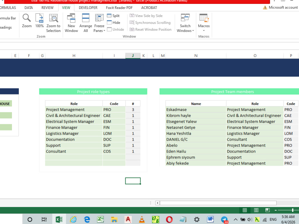
Task: Select the count cell showing 3
Action: point(133,110)
